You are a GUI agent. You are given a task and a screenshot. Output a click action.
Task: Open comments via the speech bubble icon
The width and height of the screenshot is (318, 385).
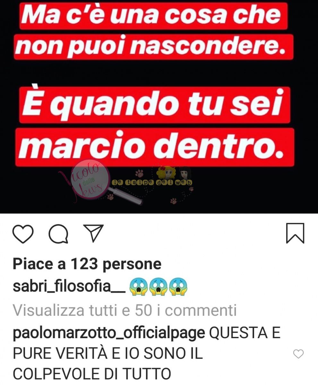58,234
